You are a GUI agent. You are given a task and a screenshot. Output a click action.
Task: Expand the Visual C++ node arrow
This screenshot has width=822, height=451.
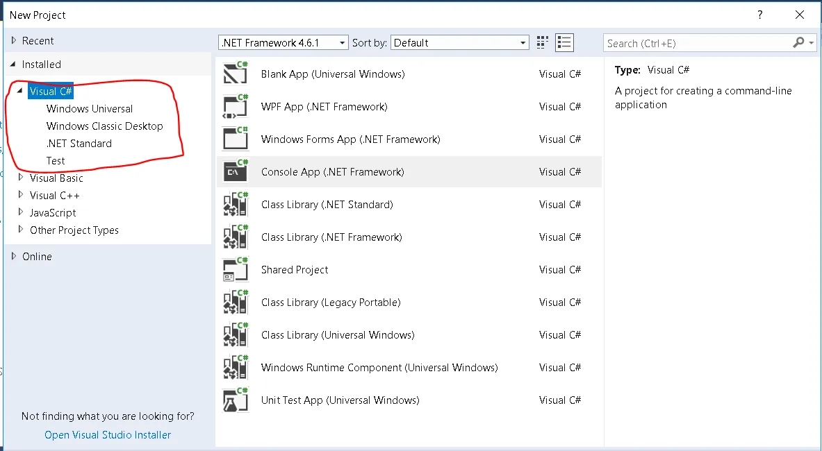pyautogui.click(x=21, y=195)
